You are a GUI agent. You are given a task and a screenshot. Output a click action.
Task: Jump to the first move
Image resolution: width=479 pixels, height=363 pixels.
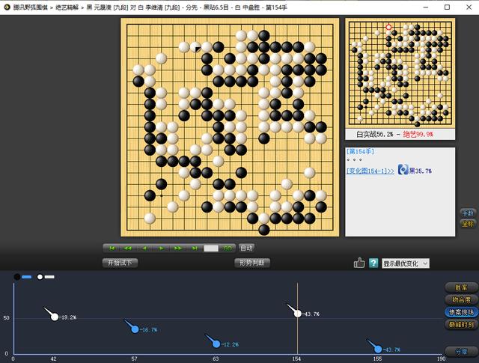[x=112, y=248]
